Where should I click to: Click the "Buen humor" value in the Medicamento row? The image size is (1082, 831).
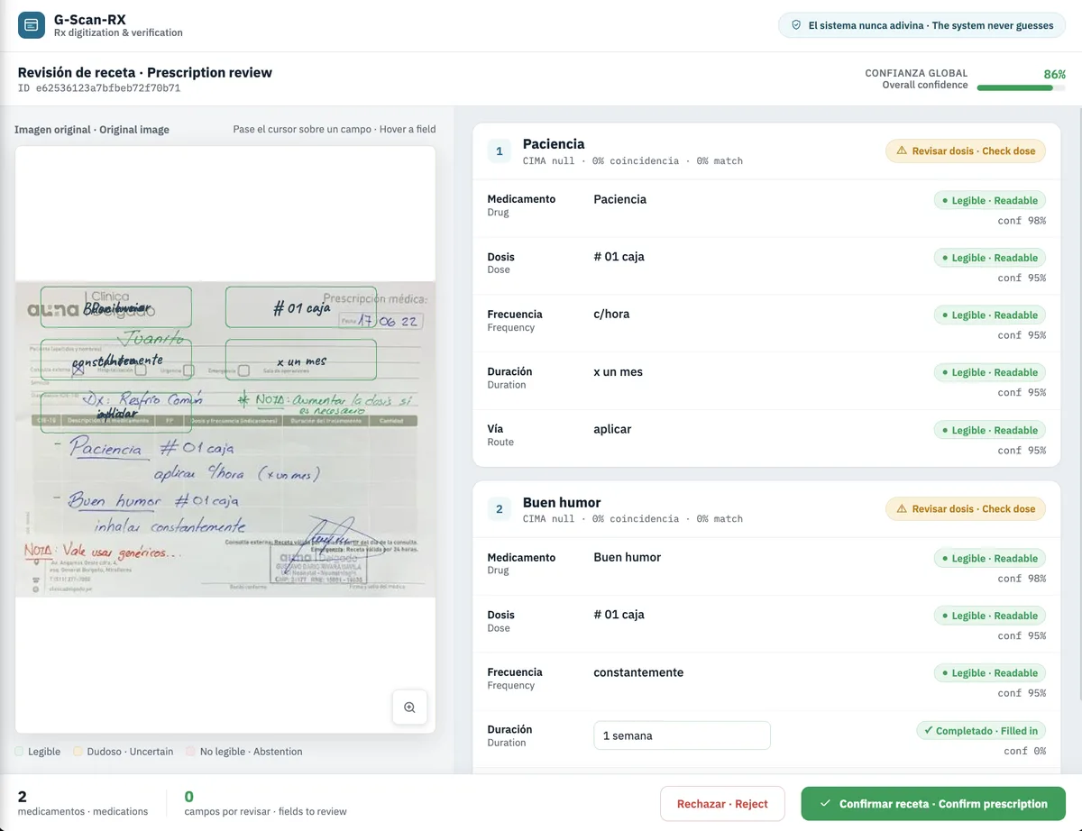(x=628, y=558)
